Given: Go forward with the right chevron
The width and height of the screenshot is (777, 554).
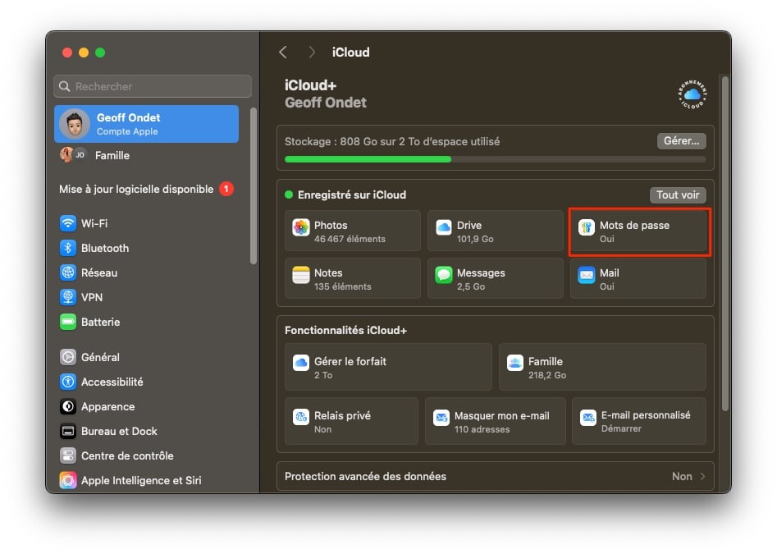Looking at the screenshot, I should (x=311, y=52).
